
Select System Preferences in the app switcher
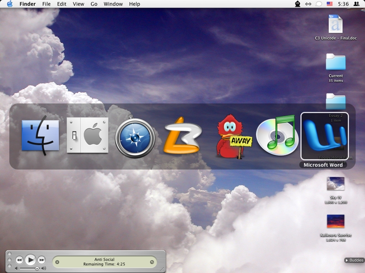click(88, 136)
